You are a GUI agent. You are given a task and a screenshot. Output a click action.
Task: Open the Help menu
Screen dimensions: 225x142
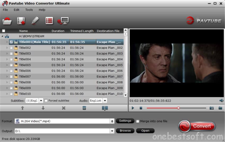point(42,10)
